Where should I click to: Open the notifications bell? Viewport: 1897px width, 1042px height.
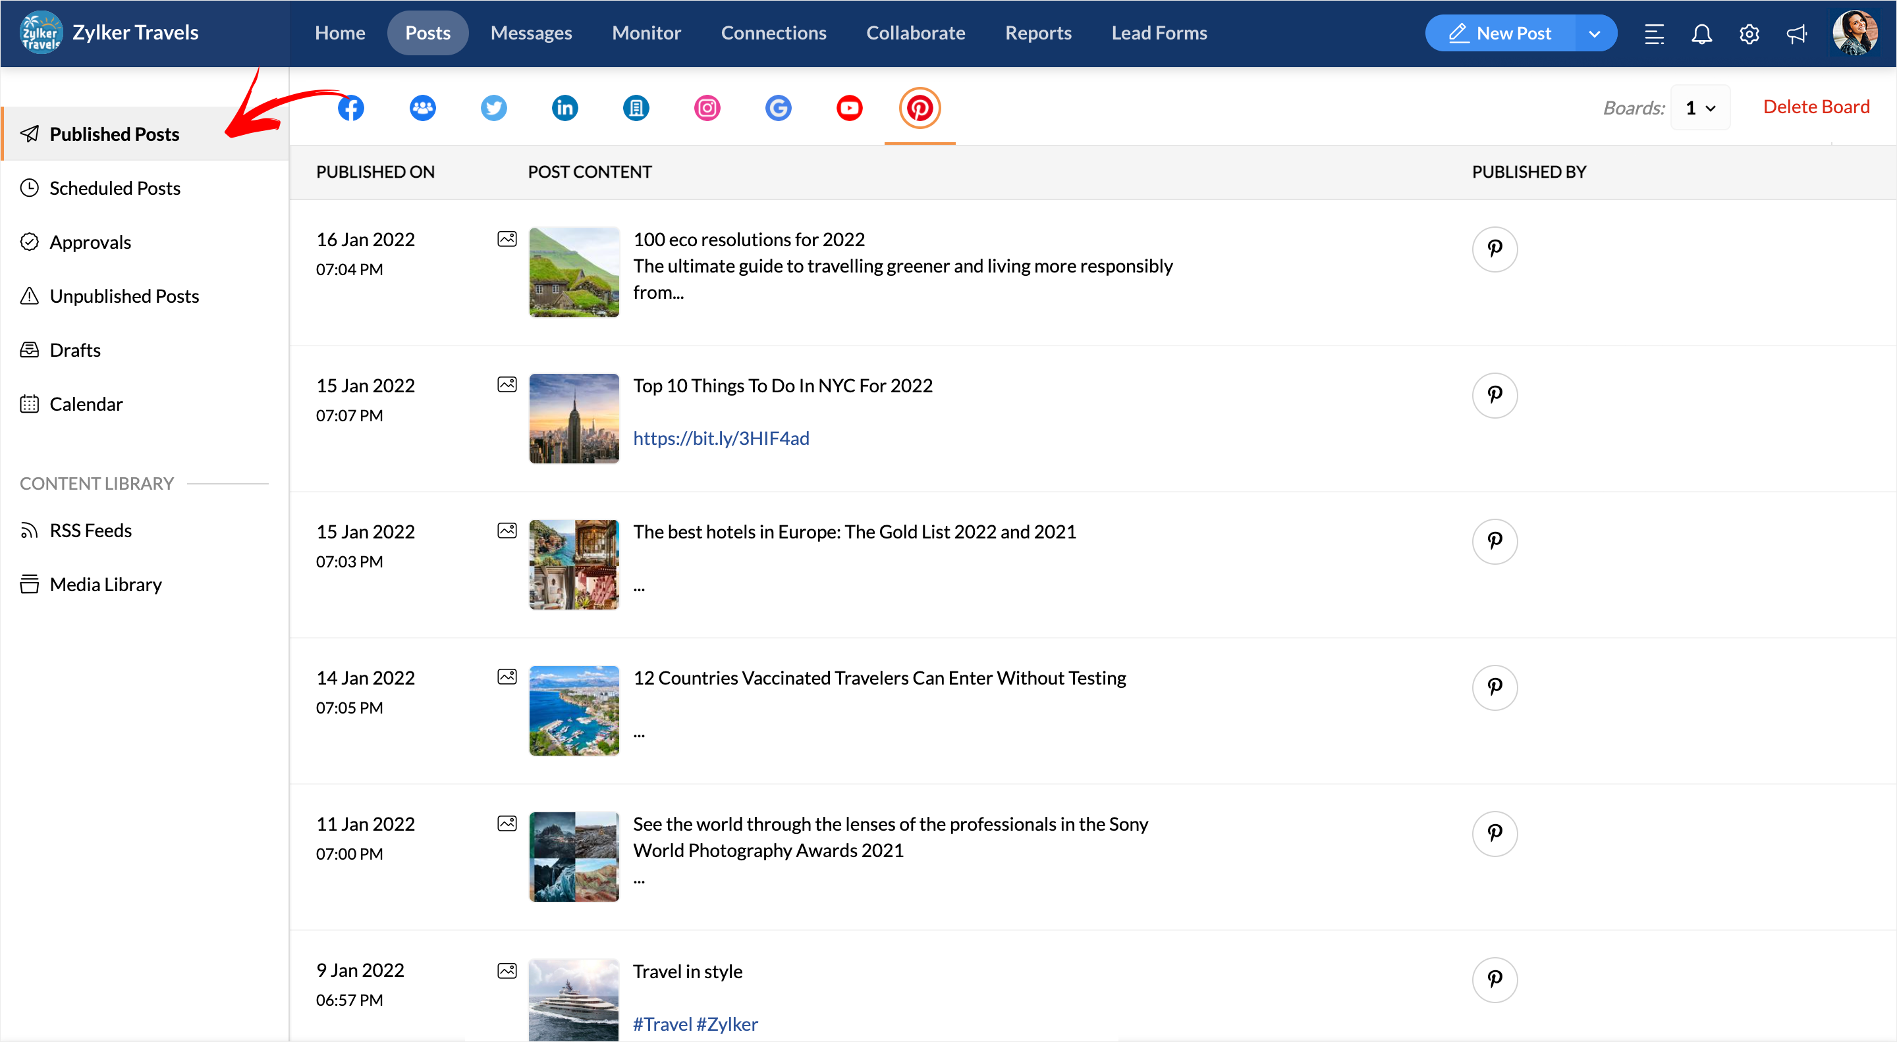[x=1701, y=34]
